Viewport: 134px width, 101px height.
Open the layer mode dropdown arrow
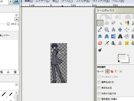17,19
